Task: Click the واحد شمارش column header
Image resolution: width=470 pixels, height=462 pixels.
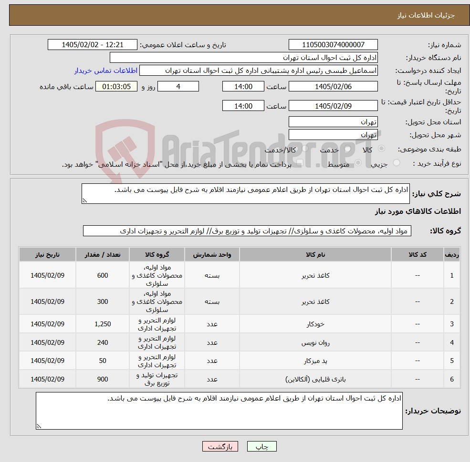Action: pyautogui.click(x=212, y=255)
